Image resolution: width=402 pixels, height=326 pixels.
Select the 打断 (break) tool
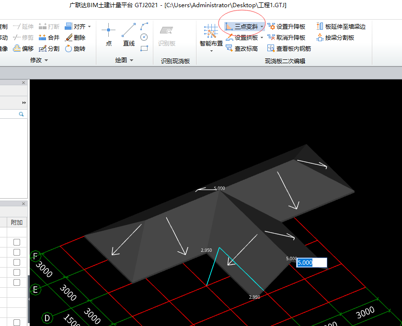[x=49, y=26]
